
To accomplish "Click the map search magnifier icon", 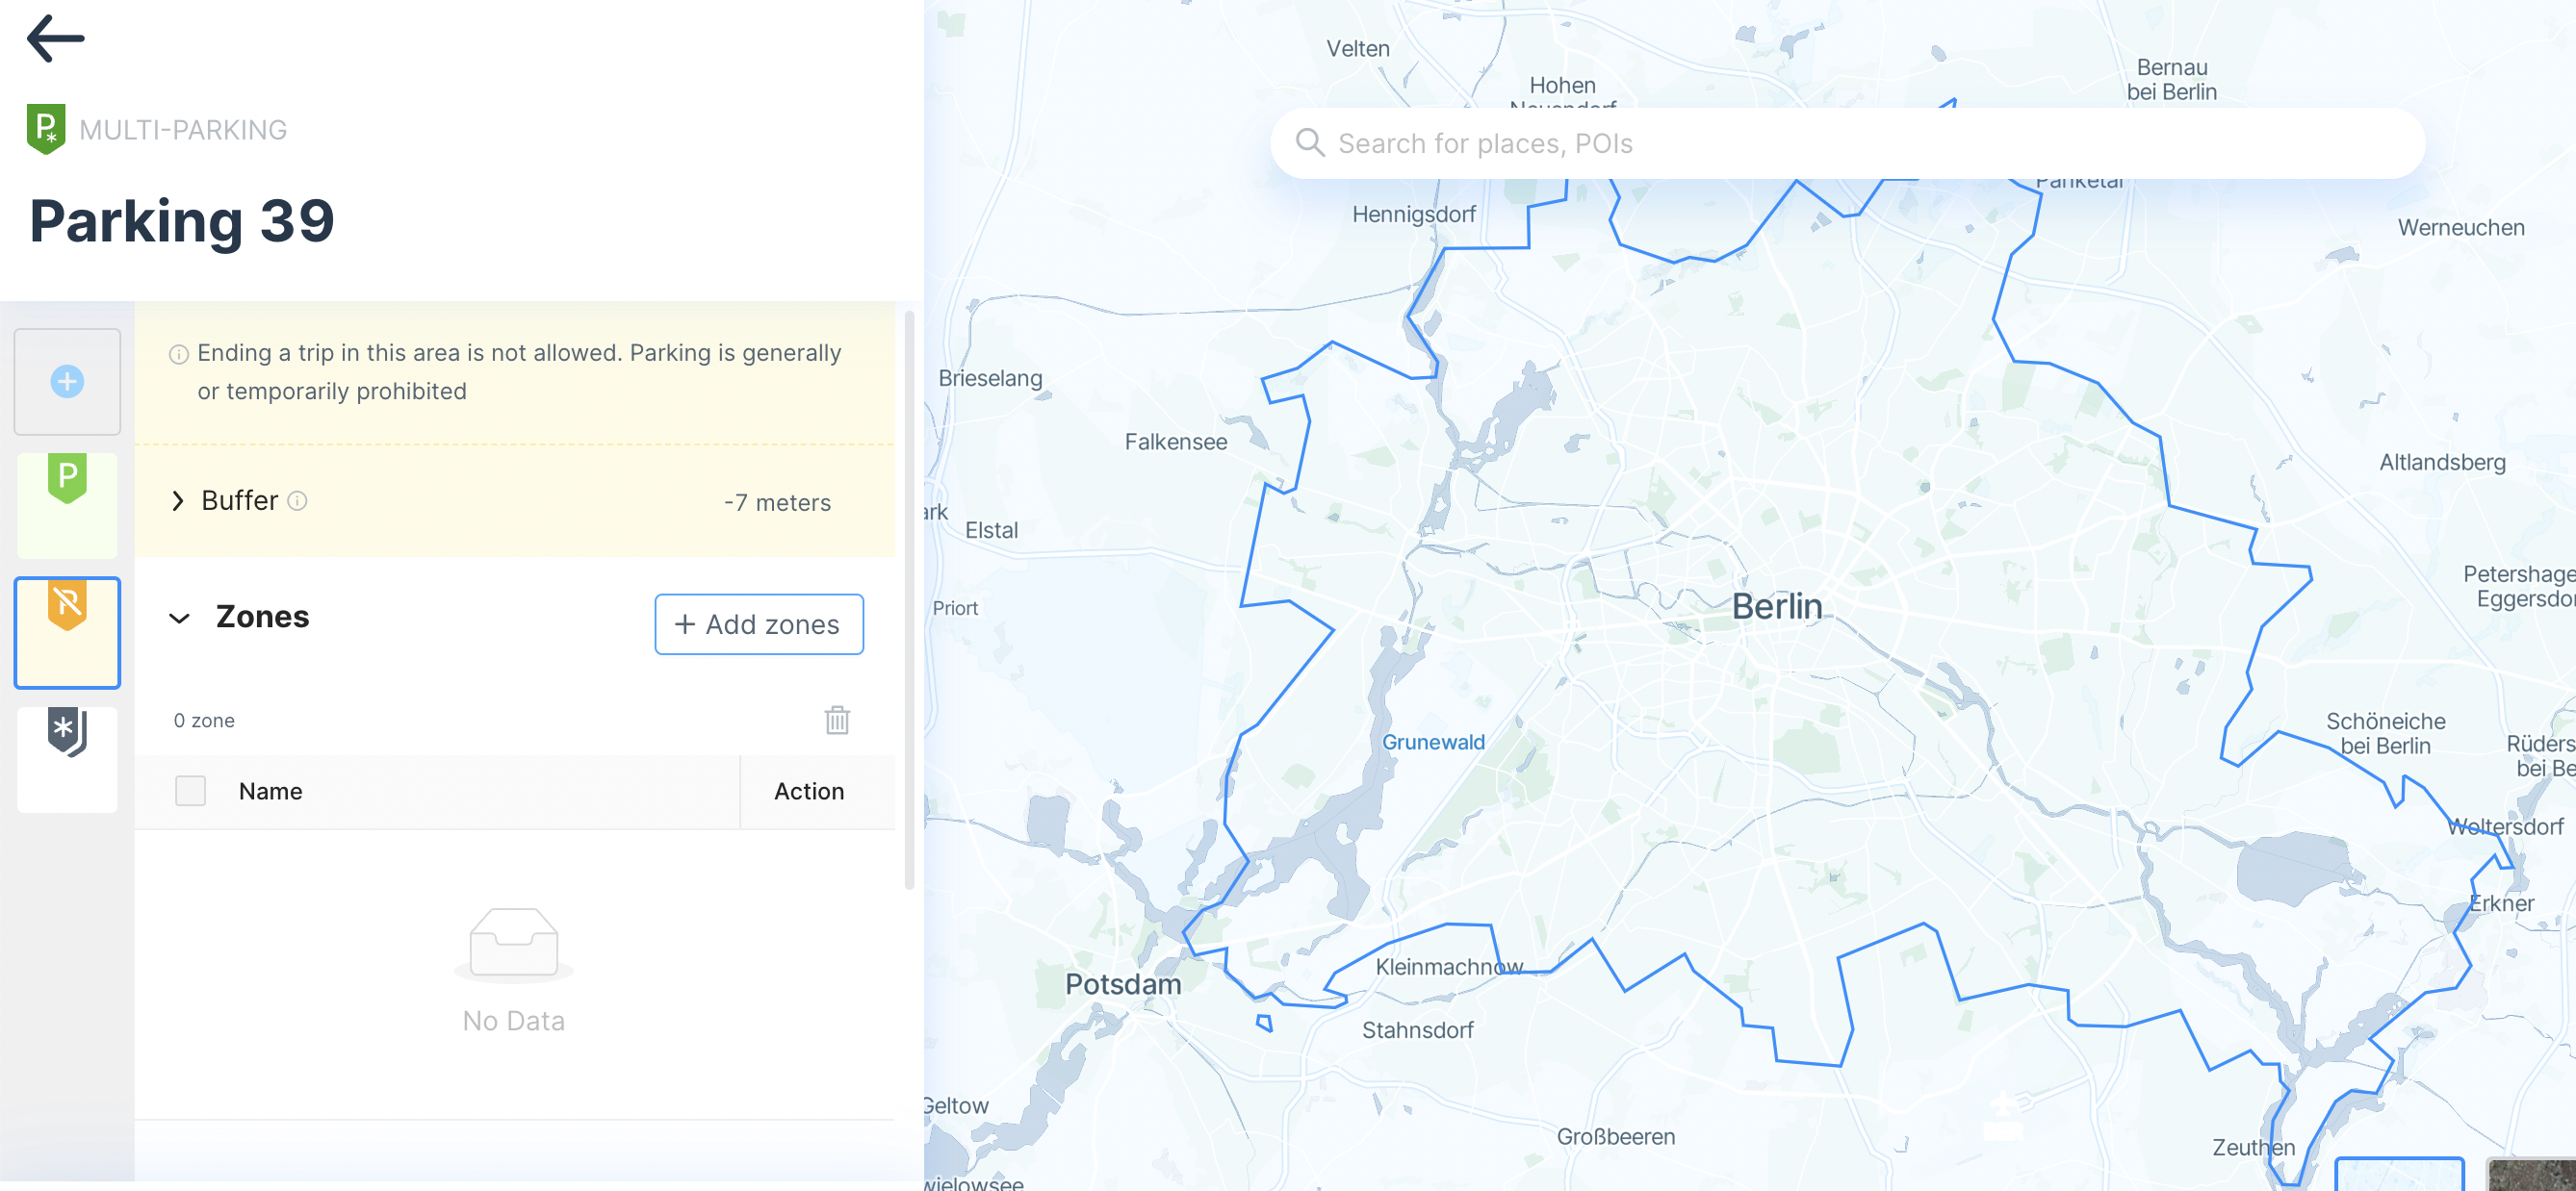I will (1309, 143).
